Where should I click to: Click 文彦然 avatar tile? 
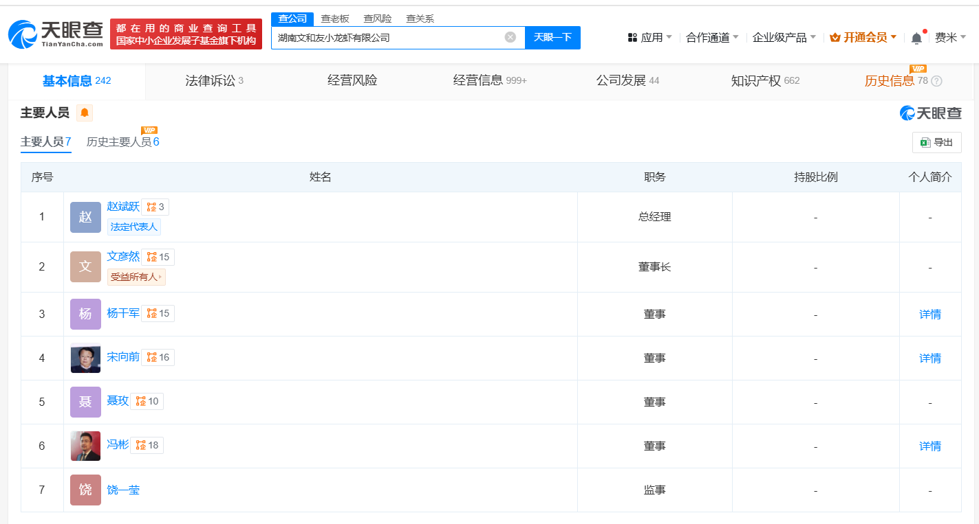[x=85, y=266]
